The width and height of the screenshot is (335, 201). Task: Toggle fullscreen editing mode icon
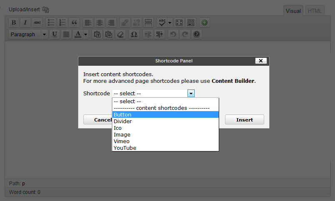coord(179,22)
